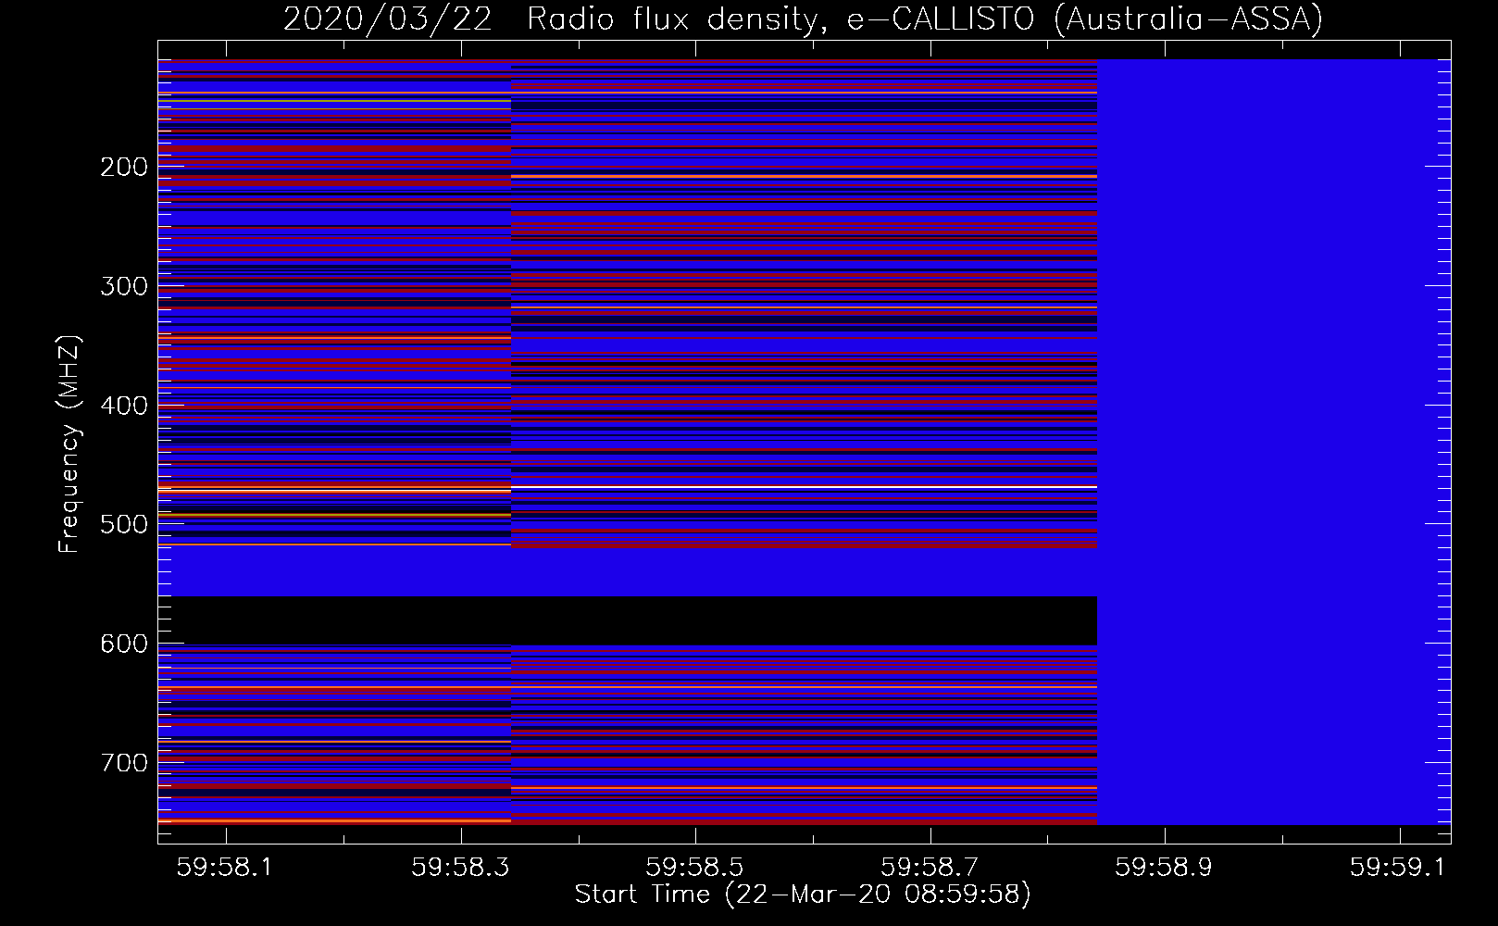Click the bright yellow emission line near 470 MHz
The image size is (1498, 926).
point(628,487)
